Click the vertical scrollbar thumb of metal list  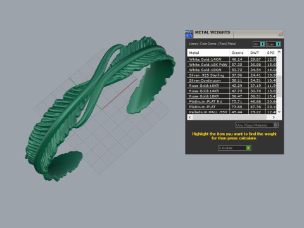[279, 86]
